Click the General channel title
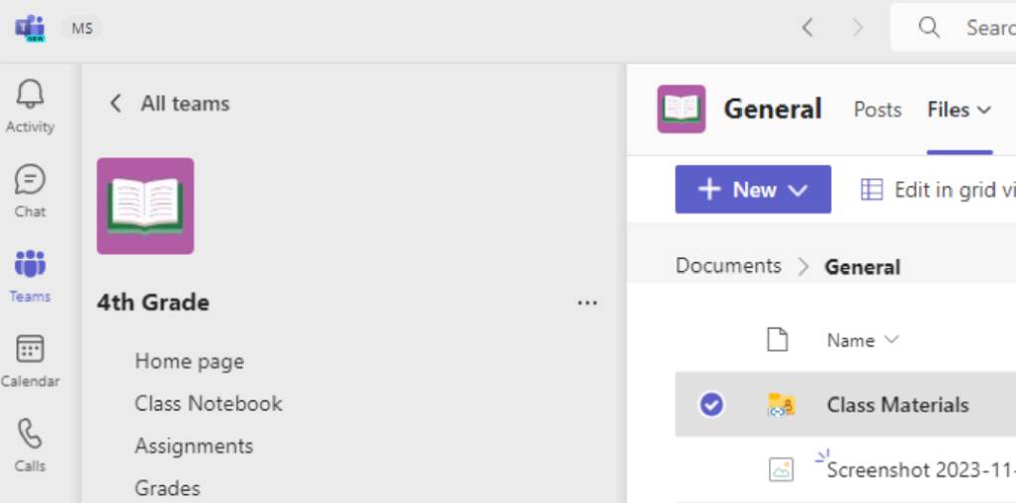 click(773, 109)
